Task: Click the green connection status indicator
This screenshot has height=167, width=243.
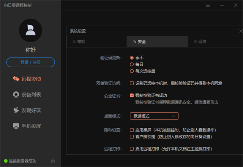Action: coord(6,161)
